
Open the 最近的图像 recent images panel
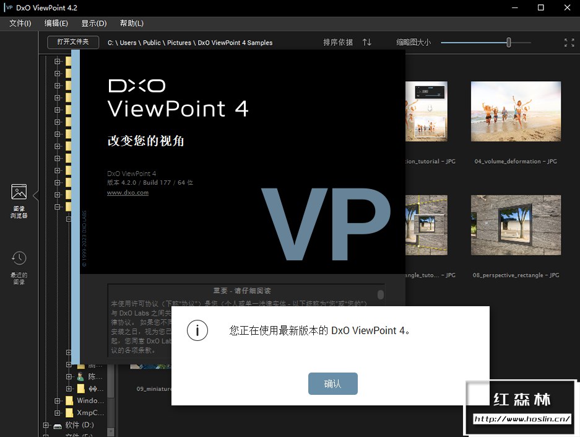pyautogui.click(x=19, y=268)
